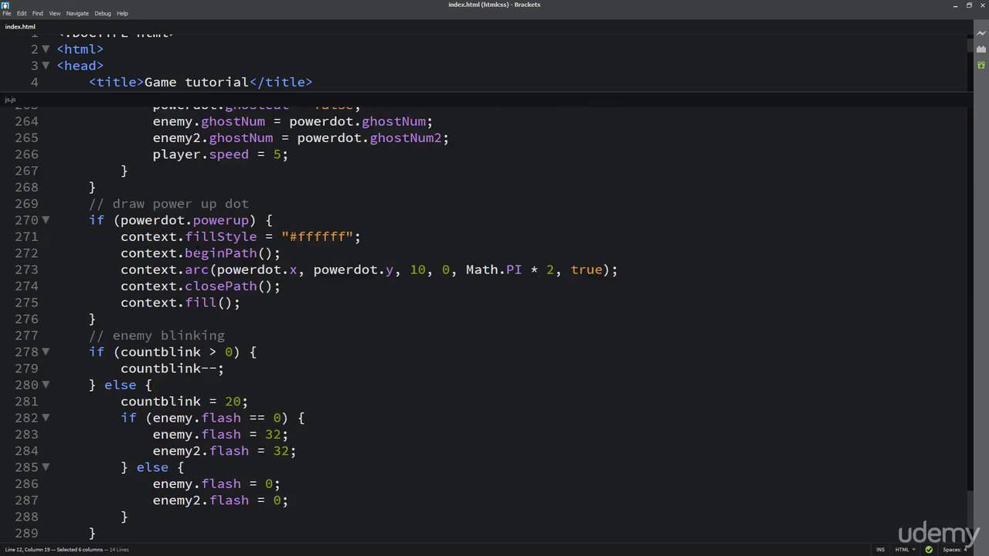Click the "// draw power up dot" comment
This screenshot has height=556, width=989.
[168, 204]
